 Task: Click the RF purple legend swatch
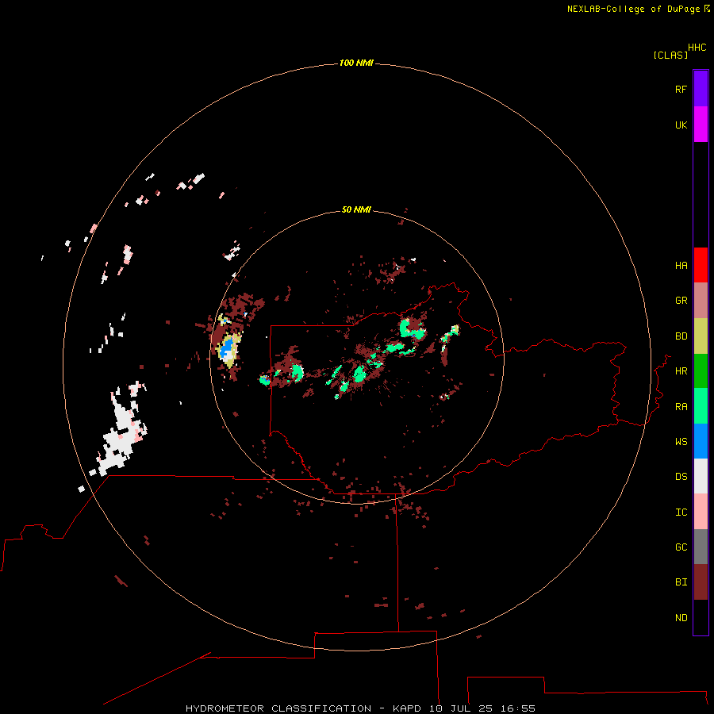(701, 89)
